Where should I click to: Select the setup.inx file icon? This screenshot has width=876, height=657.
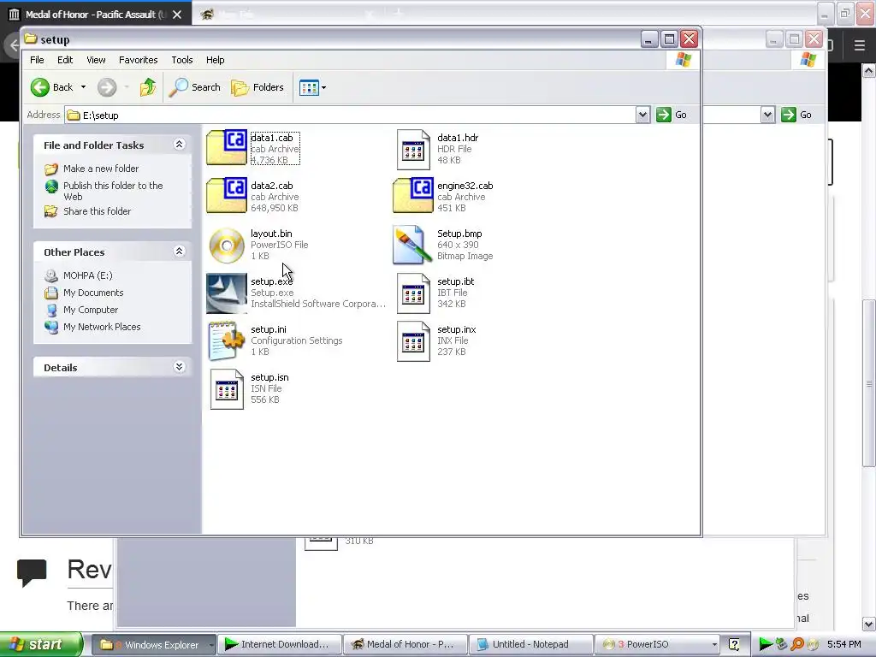[413, 341]
